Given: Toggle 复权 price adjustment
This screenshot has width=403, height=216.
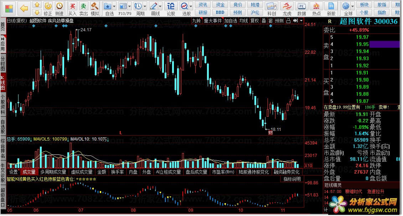Looking at the screenshot, I should [255, 21].
